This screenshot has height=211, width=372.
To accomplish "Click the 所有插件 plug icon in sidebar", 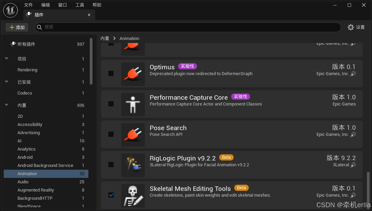I will pyautogui.click(x=13, y=44).
